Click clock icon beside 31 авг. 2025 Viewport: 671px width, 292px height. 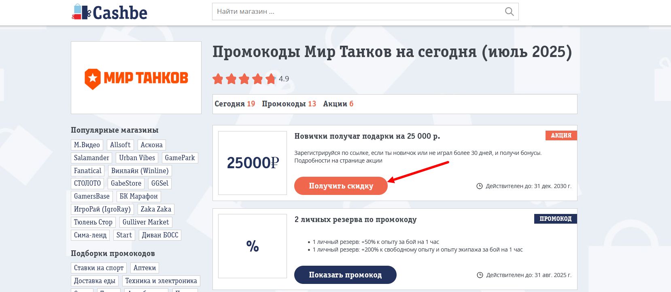(x=480, y=275)
